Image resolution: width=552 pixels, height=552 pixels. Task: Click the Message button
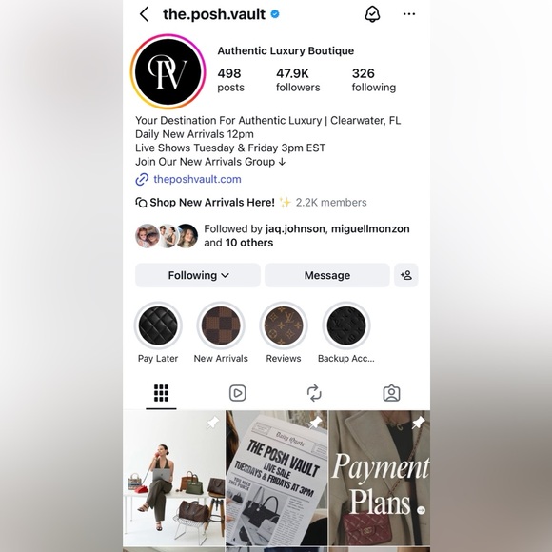pos(327,275)
